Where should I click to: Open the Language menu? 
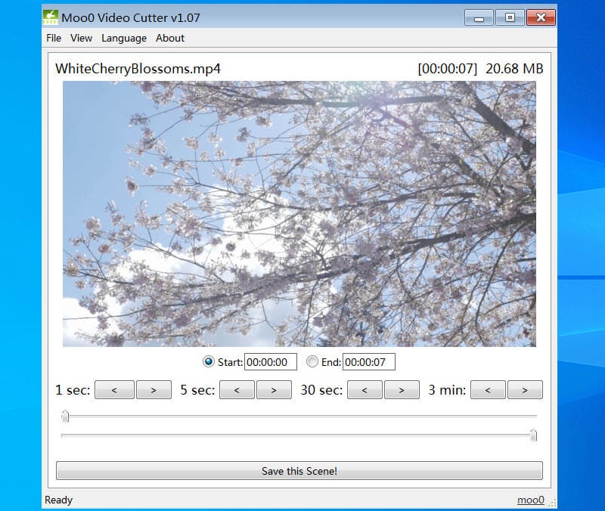(x=124, y=38)
